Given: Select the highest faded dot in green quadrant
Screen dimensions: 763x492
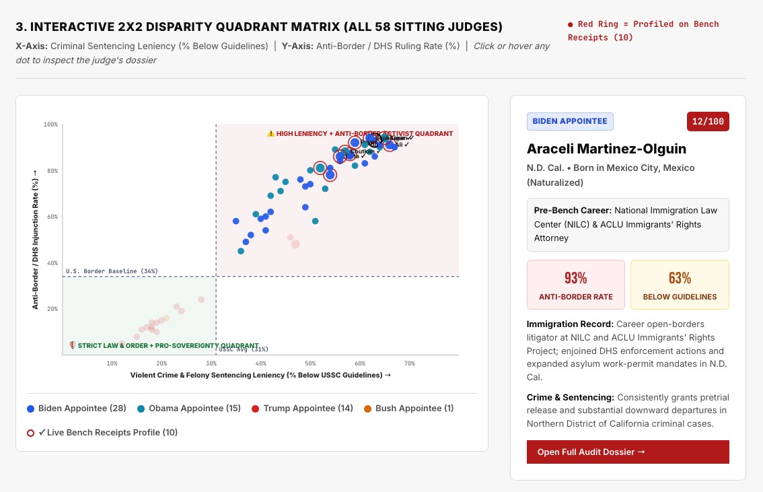Looking at the screenshot, I should tap(201, 300).
